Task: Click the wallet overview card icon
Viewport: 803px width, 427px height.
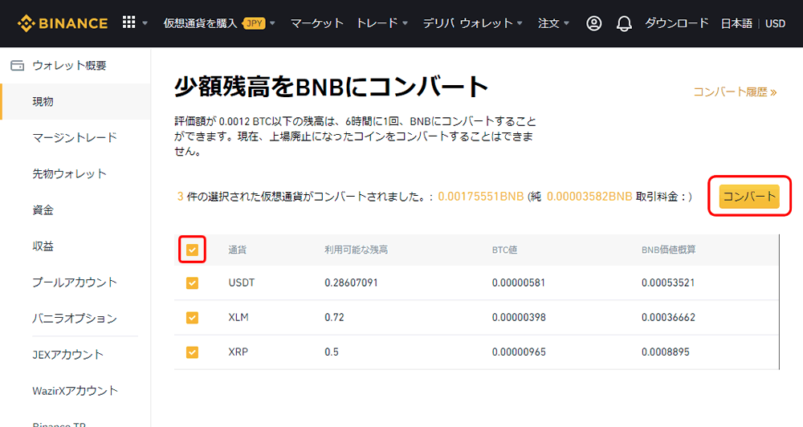Action: [x=18, y=66]
